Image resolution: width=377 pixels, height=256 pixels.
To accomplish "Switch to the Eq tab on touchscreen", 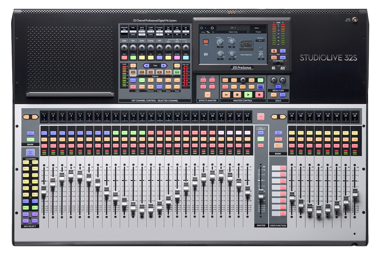I will [x=213, y=32].
